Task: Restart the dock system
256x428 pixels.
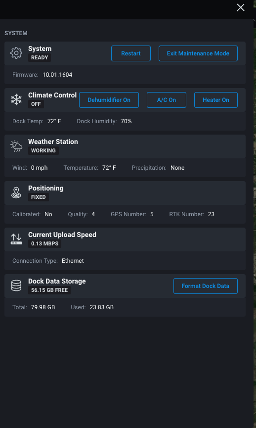Action: click(131, 53)
